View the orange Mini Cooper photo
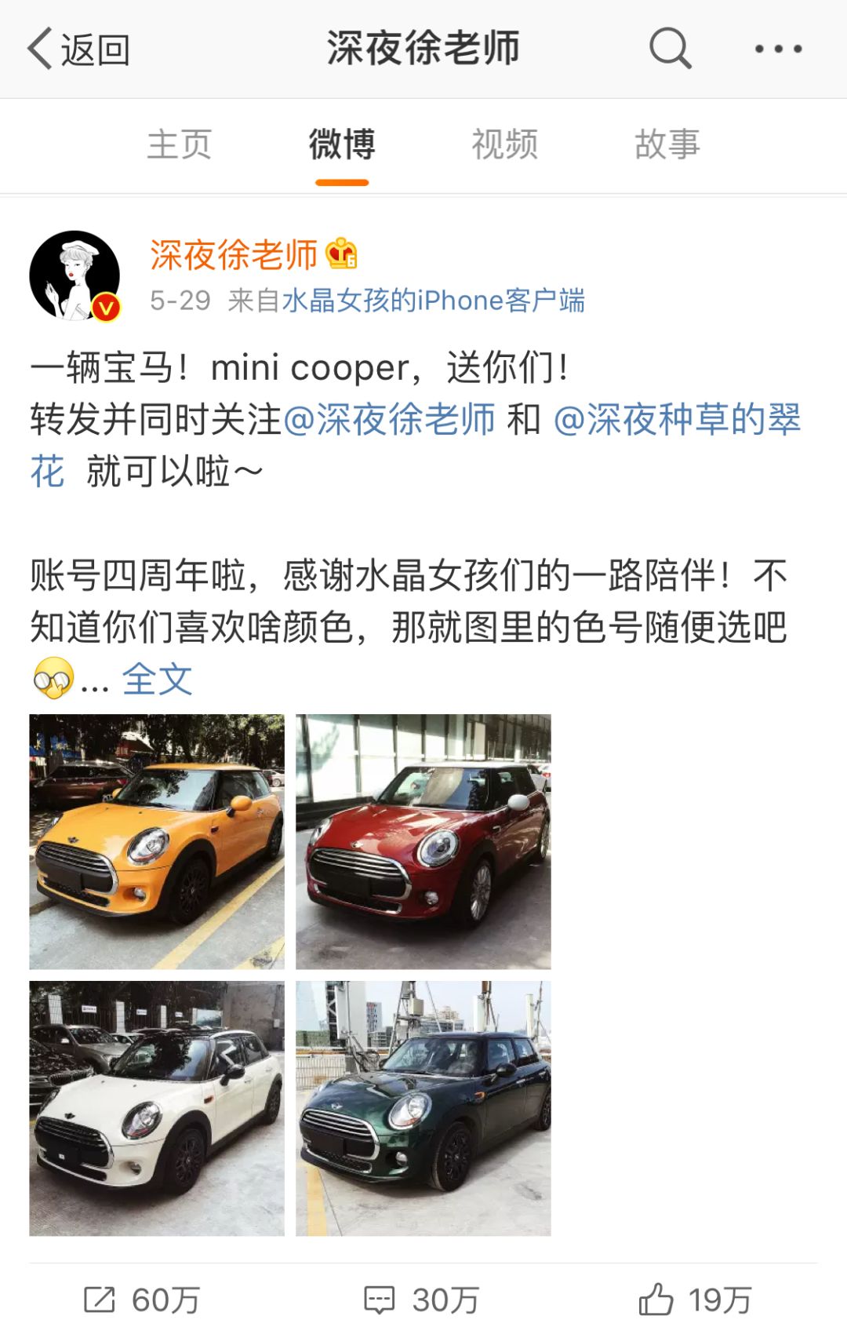The image size is (847, 1338). point(157,841)
